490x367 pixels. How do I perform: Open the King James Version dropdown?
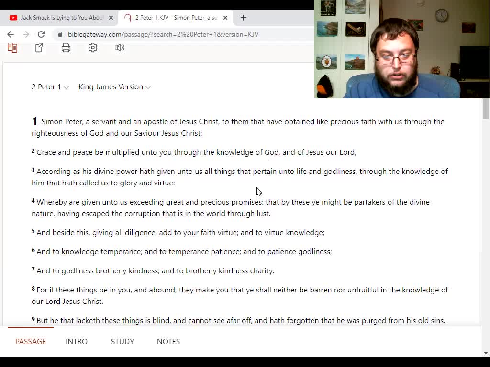[115, 87]
